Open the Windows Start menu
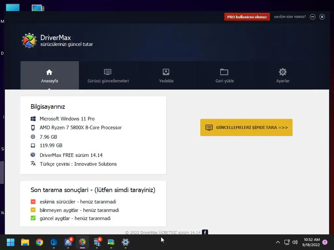The width and height of the screenshot is (334, 250). point(10,242)
